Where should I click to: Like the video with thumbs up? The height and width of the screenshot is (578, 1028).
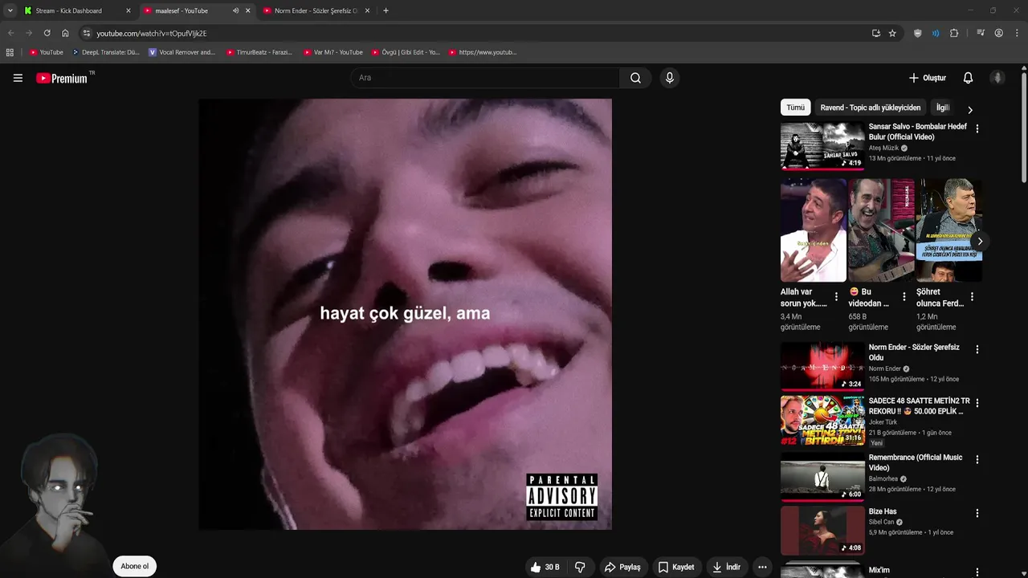coord(544,567)
